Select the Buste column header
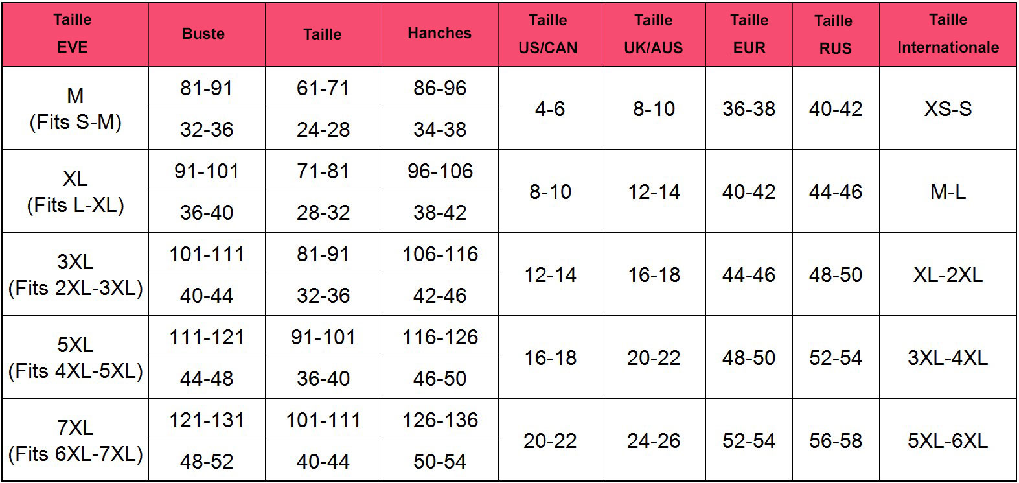The height and width of the screenshot is (483, 1019). tap(207, 34)
